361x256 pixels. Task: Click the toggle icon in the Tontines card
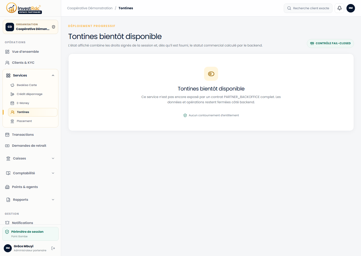point(211,74)
